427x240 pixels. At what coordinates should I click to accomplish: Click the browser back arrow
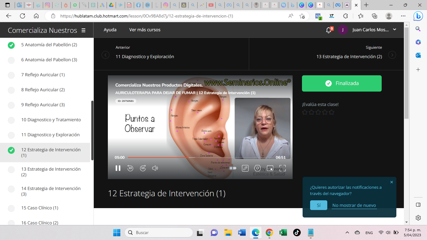[9, 16]
